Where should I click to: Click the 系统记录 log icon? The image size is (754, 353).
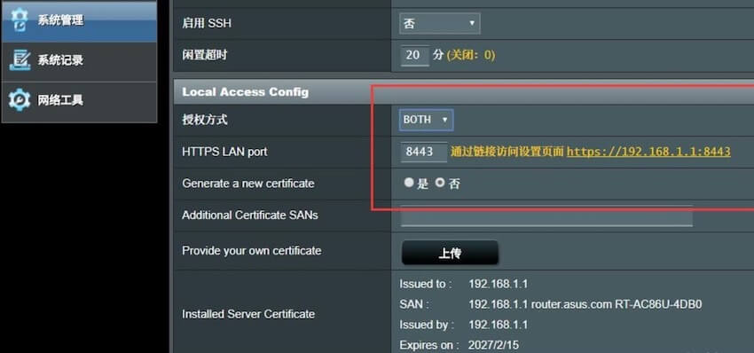click(x=20, y=59)
